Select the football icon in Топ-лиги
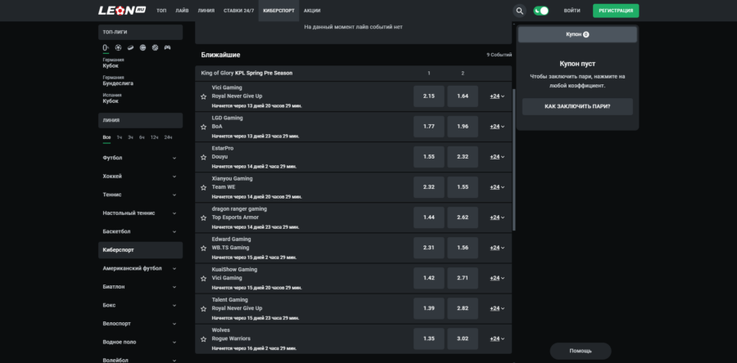The height and width of the screenshot is (363, 737). click(117, 47)
